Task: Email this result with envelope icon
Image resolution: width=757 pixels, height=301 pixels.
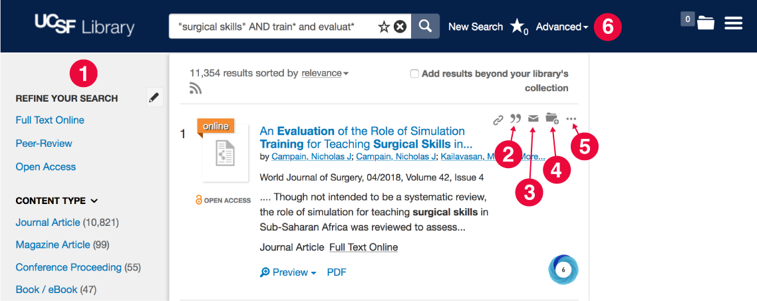Action: (x=533, y=119)
